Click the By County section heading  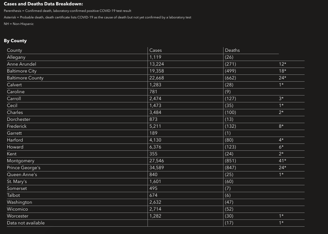(x=15, y=41)
